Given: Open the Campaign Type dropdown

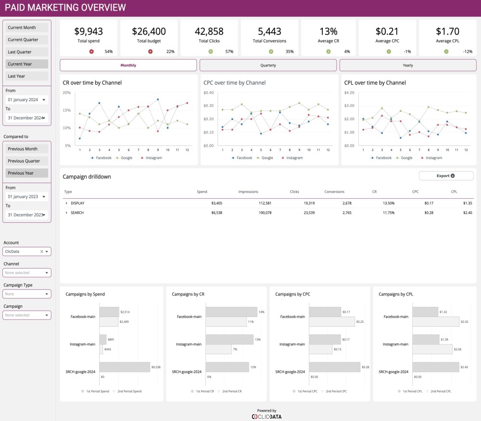Looking at the screenshot, I should click(x=26, y=293).
